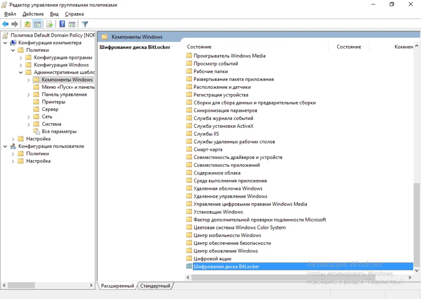
Task: Open the Действие menu
Action: tap(33, 14)
